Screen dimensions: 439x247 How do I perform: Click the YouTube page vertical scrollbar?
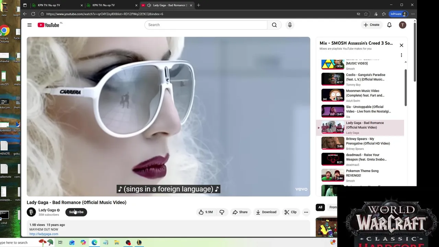click(415, 51)
